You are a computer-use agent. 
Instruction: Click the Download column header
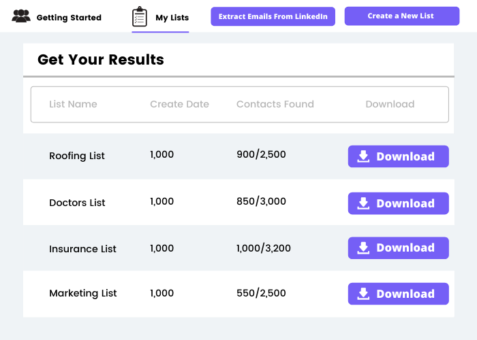390,104
